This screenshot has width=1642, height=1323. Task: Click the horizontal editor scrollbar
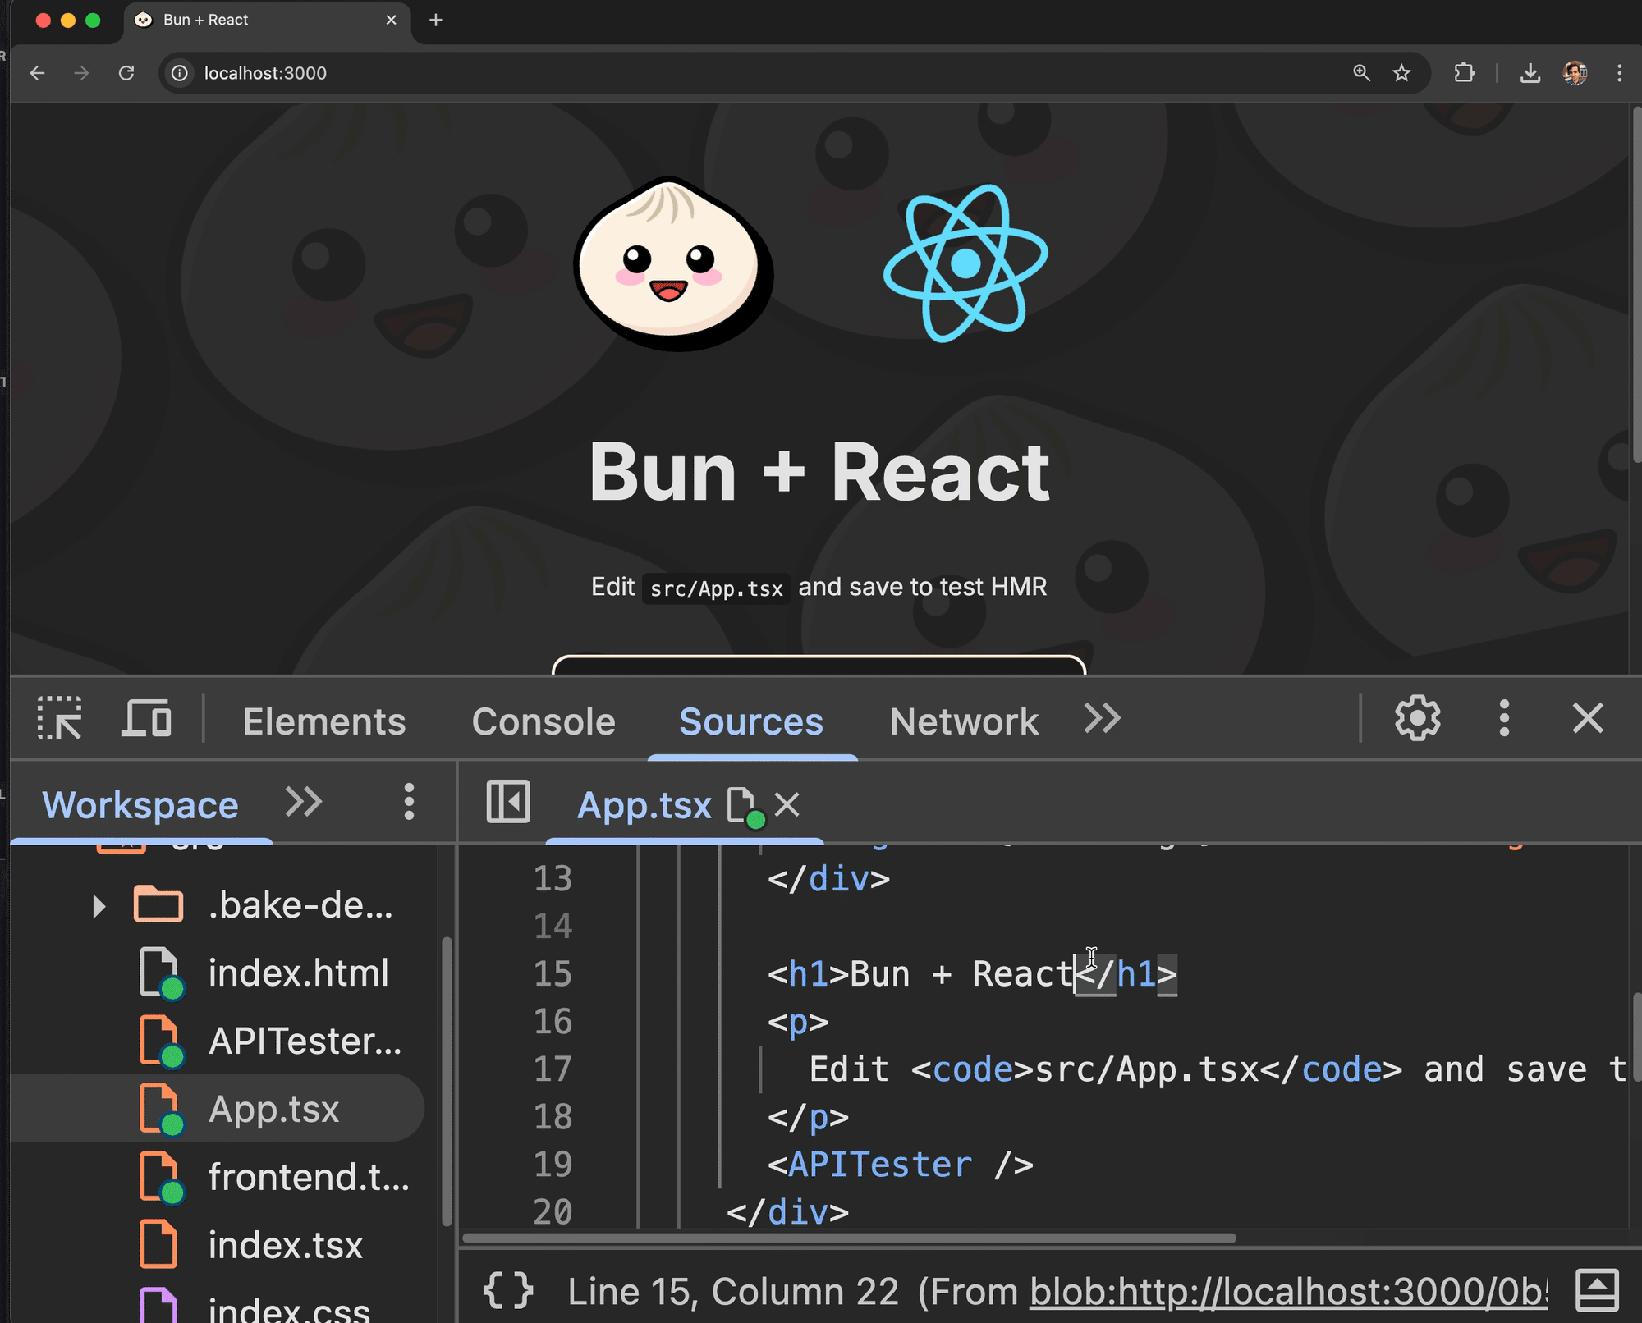click(849, 1238)
